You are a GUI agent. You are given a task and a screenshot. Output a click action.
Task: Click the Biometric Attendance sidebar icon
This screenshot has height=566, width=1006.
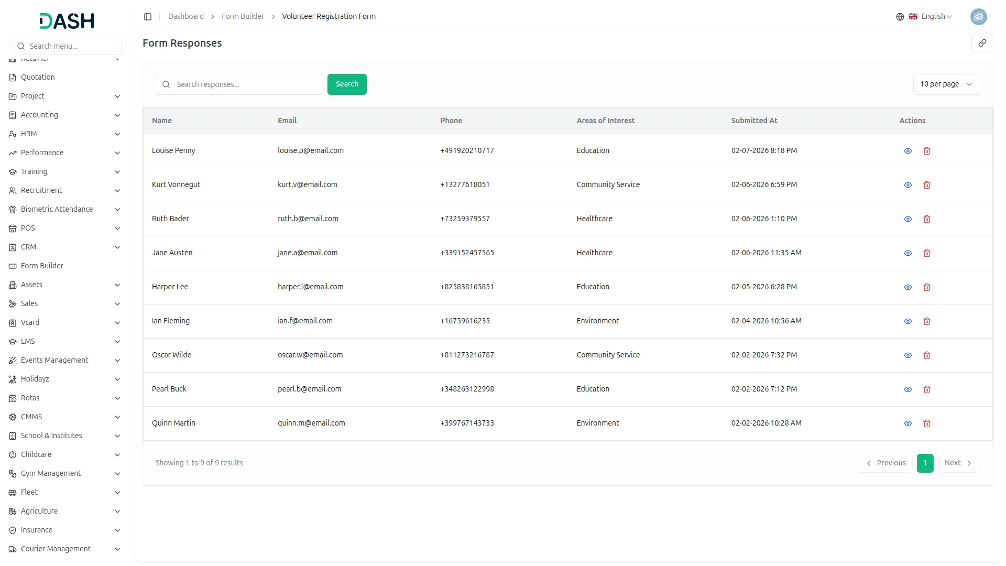pyautogui.click(x=12, y=209)
